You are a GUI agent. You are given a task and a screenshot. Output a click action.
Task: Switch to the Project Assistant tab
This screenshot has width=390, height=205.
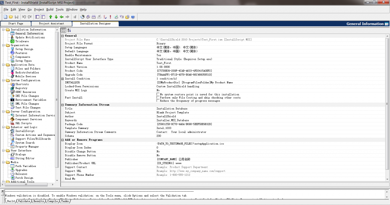point(52,24)
